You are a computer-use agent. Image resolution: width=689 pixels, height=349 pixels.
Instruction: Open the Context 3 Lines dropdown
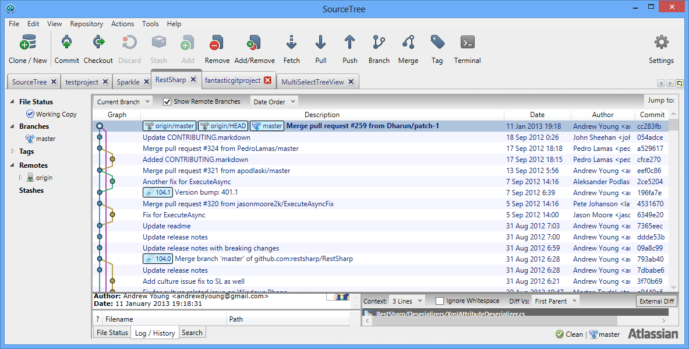[x=407, y=301]
